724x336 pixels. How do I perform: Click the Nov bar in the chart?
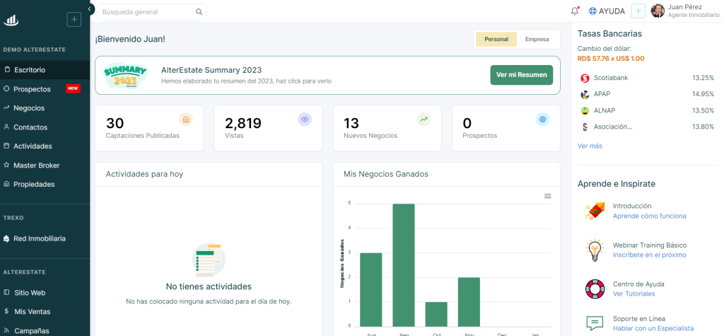[x=469, y=302]
